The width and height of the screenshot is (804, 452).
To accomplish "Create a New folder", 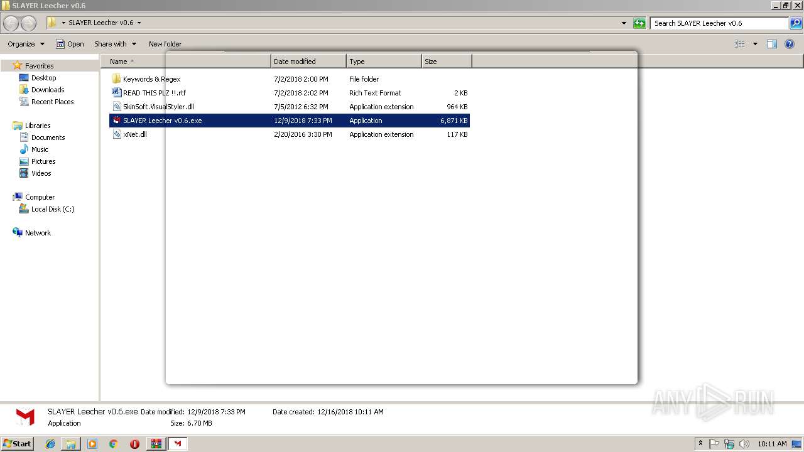I will pos(165,44).
